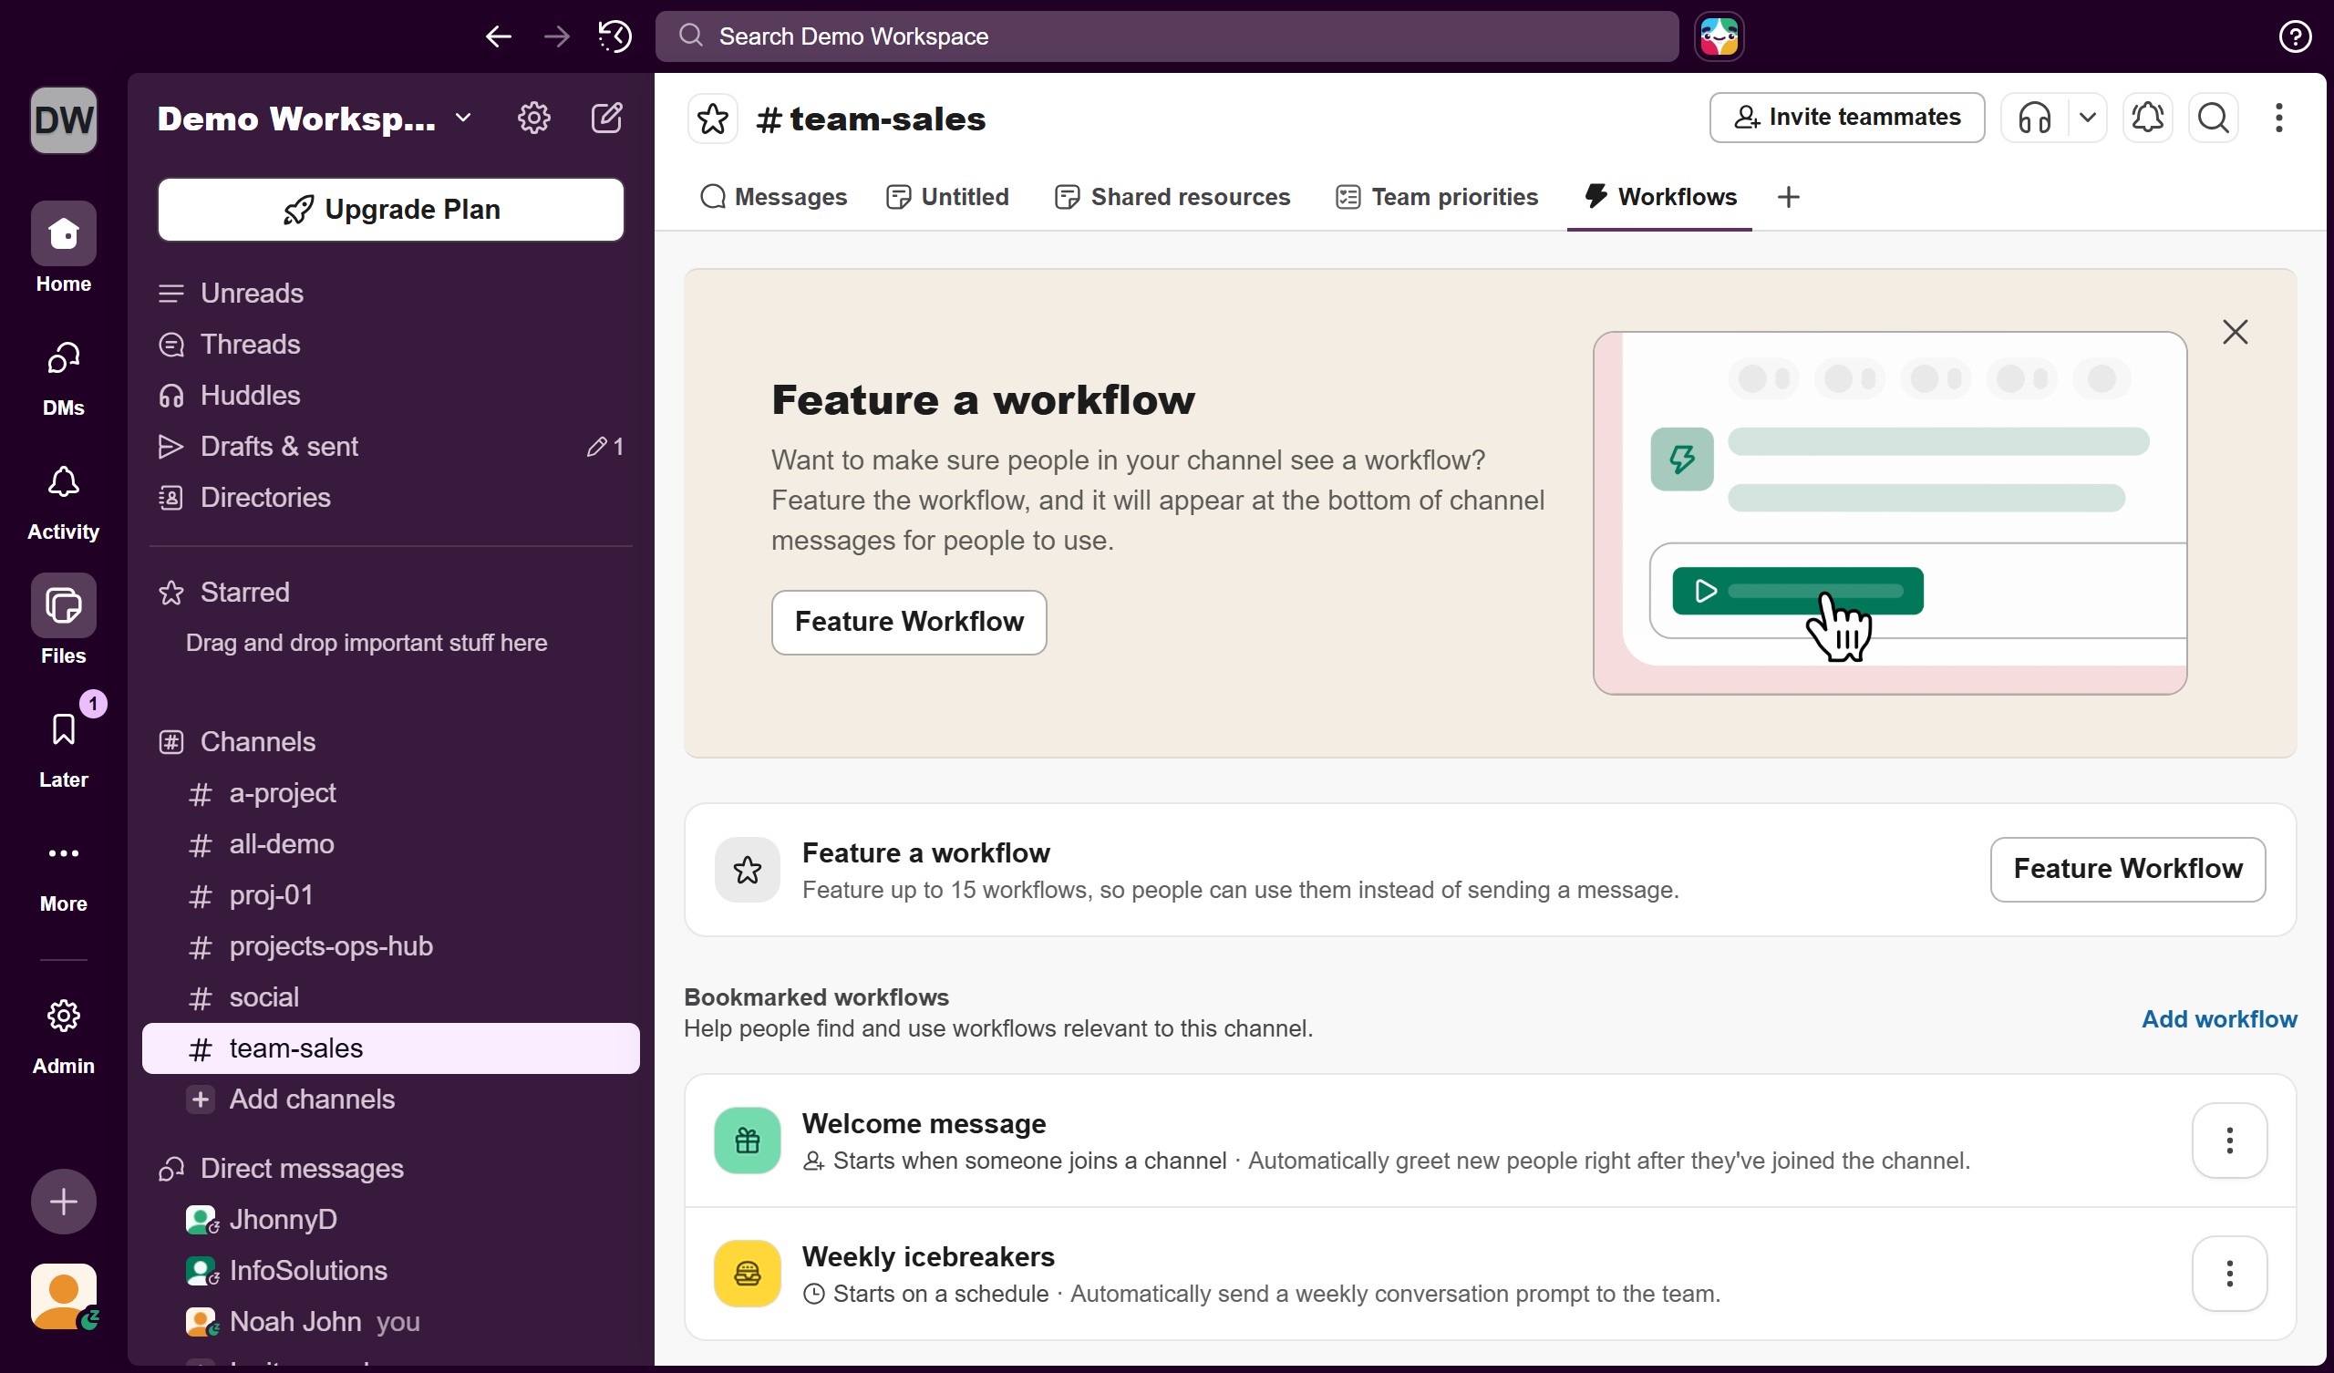
Task: Click the Slack AI colorful icon
Action: point(1719,36)
